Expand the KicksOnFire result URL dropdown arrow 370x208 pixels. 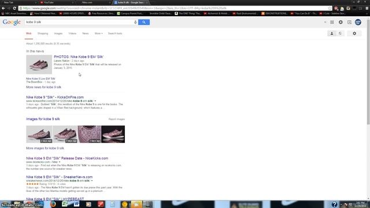click(x=95, y=101)
